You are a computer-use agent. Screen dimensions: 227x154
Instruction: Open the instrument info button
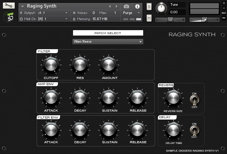pyautogui.click(x=137, y=6)
